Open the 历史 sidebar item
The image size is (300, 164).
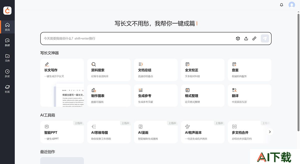pos(7,73)
